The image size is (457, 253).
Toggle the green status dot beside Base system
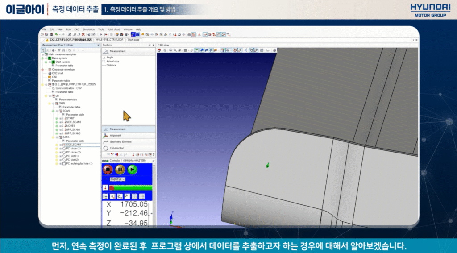42,58
